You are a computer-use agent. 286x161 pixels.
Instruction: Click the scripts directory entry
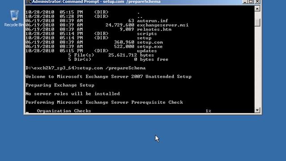pyautogui.click(x=147, y=34)
